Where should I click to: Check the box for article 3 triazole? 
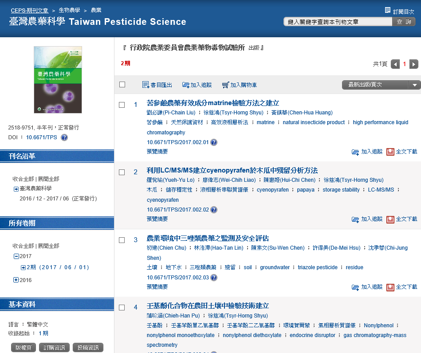[122, 240]
